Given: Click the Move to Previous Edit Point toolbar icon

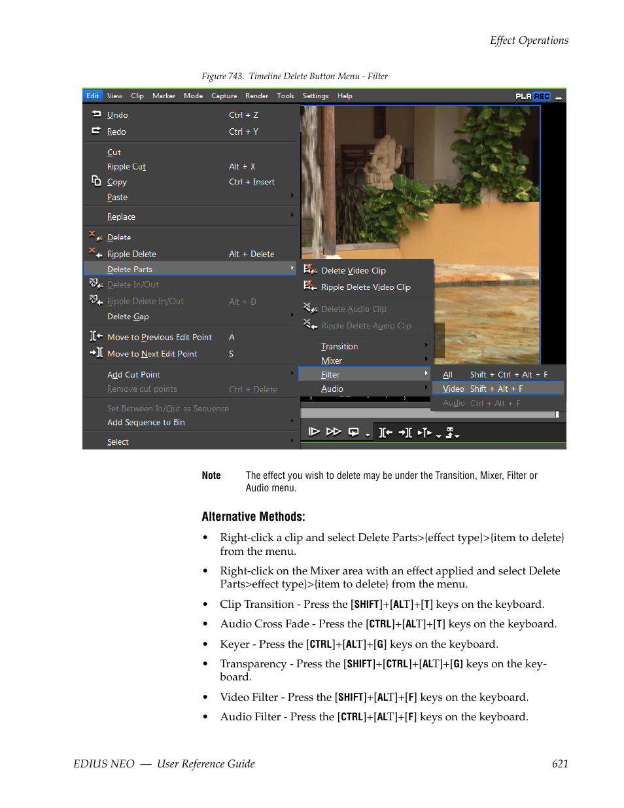Looking at the screenshot, I should coord(386,432).
